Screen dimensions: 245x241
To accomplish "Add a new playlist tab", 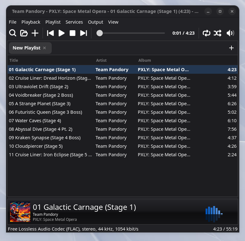I will (231, 48).
